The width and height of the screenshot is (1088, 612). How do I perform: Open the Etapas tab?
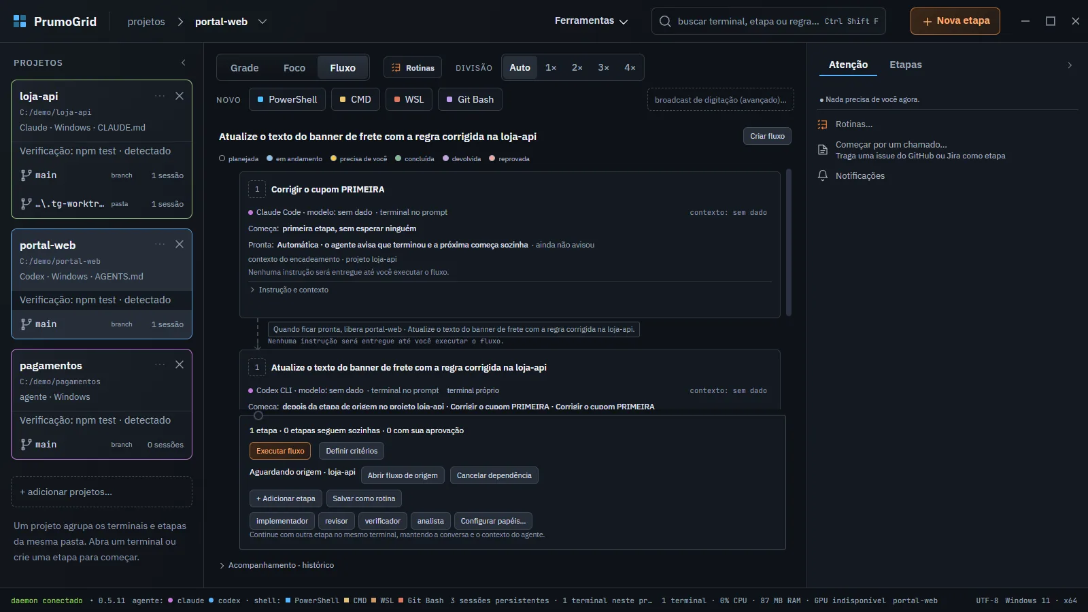906,65
